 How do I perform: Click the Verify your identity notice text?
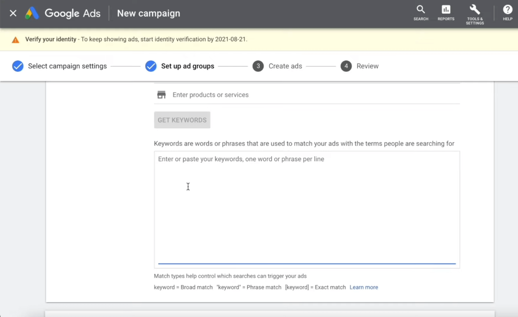point(51,39)
